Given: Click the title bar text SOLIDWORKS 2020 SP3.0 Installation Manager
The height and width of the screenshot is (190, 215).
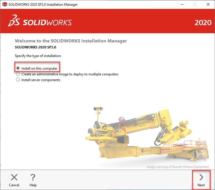Looking at the screenshot, I should pyautogui.click(x=43, y=5).
